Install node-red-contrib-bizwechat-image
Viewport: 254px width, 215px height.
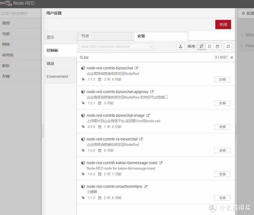[222, 127]
